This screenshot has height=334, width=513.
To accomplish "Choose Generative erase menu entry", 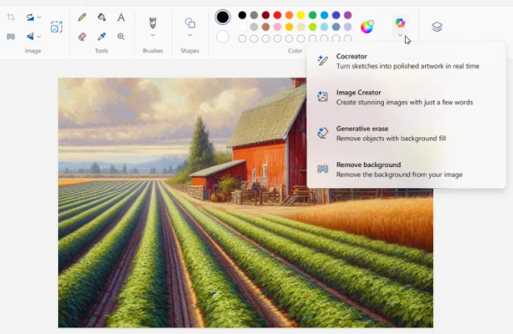I will tap(407, 133).
